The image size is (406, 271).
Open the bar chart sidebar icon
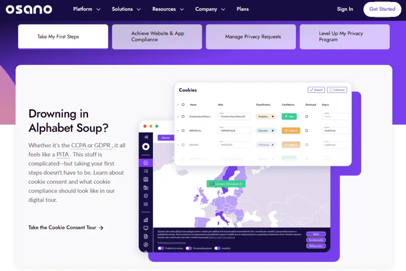146,220
